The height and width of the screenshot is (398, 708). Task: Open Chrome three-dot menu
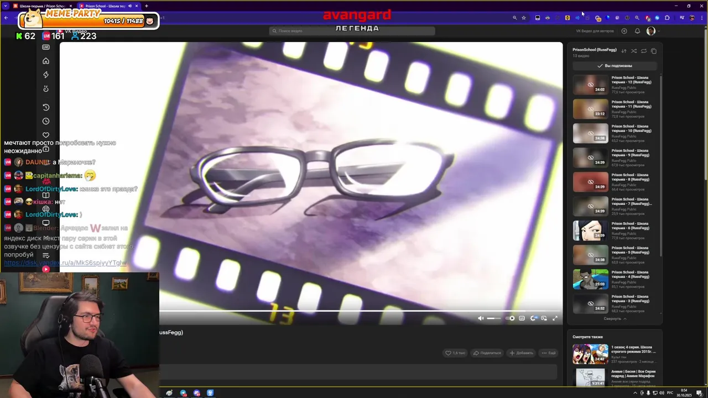point(701,18)
